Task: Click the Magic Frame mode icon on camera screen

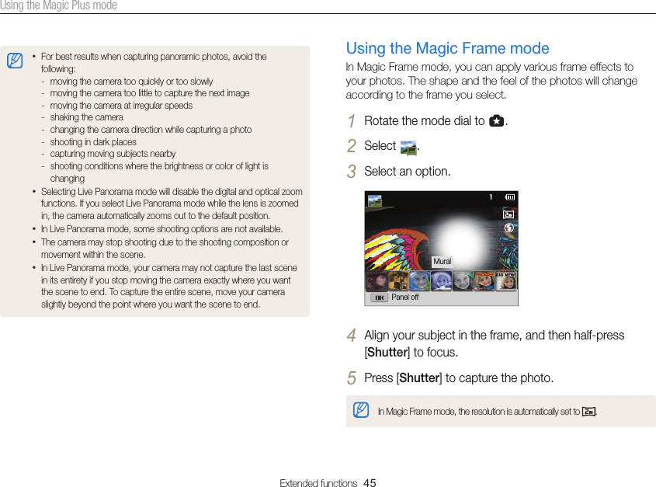Action: (374, 200)
